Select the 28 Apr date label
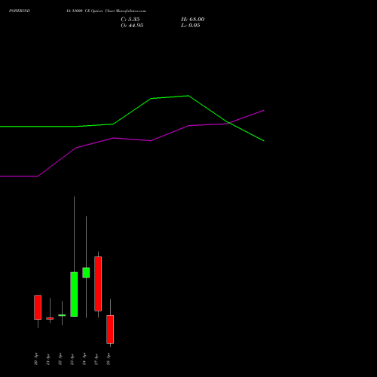The image size is (377, 377). click(108, 359)
